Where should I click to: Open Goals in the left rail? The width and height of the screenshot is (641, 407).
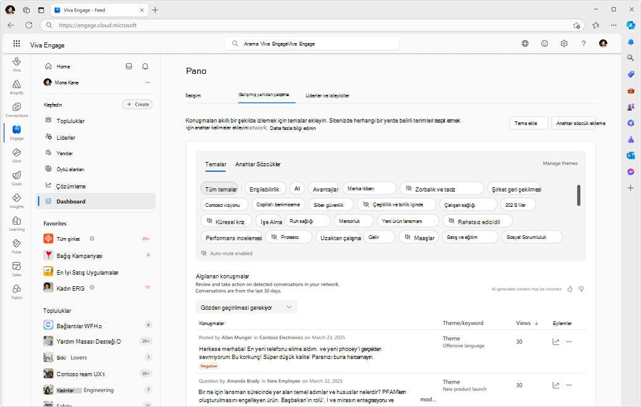[x=17, y=178]
